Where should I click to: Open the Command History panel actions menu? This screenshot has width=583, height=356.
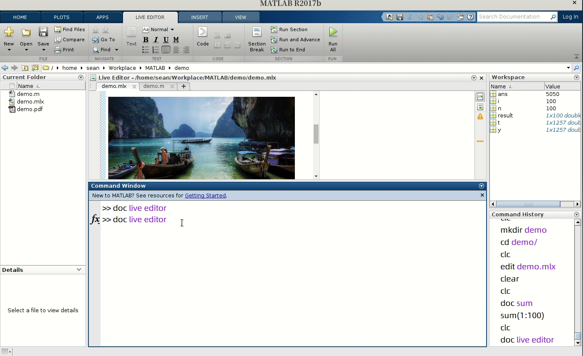(x=577, y=215)
